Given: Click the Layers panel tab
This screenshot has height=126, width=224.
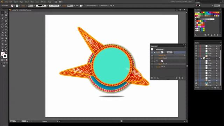Looking at the screenshot, I should tap(197, 43).
